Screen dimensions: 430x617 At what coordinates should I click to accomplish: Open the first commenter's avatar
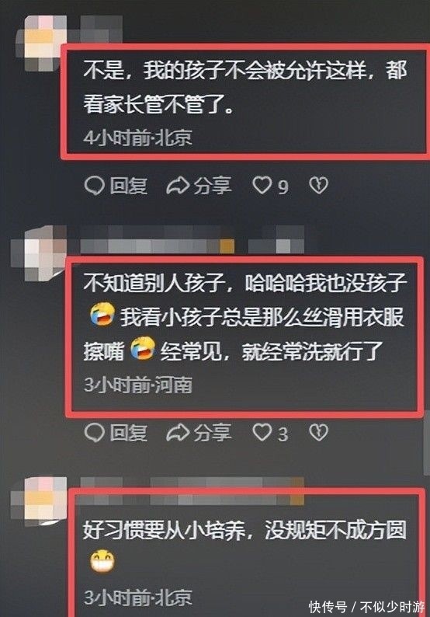click(x=41, y=43)
